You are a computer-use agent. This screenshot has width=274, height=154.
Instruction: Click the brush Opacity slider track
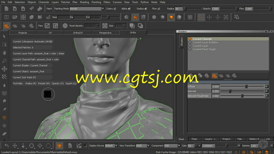point(228,9)
